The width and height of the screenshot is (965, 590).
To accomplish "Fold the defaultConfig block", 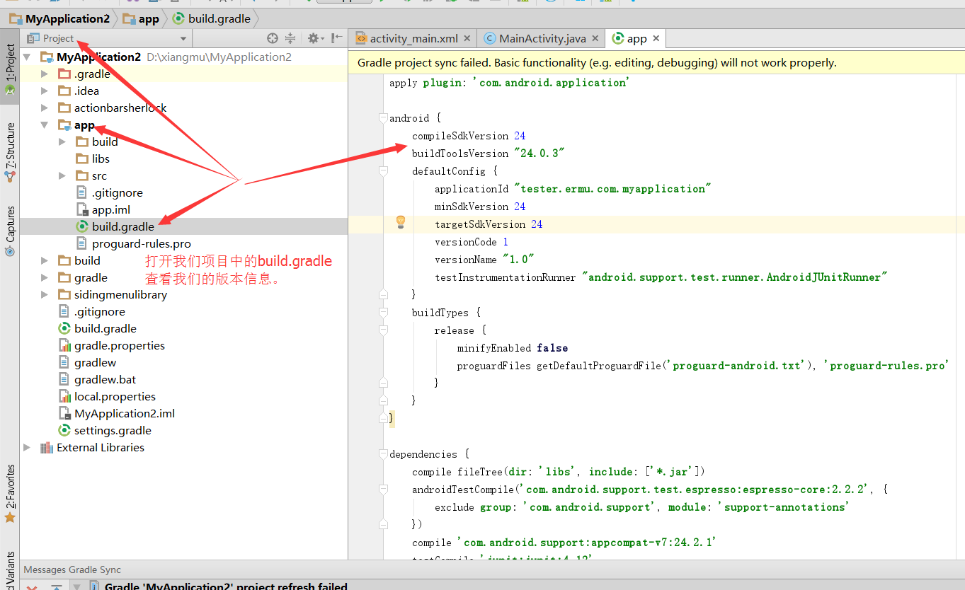I will pos(383,171).
